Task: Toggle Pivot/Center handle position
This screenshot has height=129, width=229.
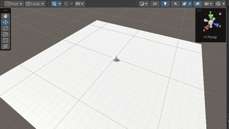Action: tap(14, 4)
